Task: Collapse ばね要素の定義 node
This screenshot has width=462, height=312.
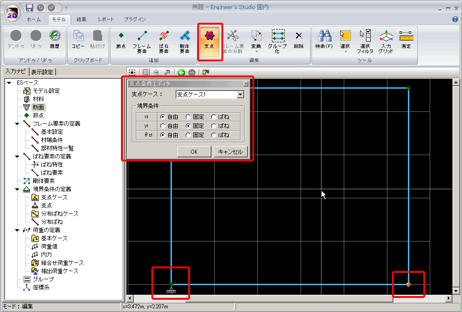Action: click(17, 156)
